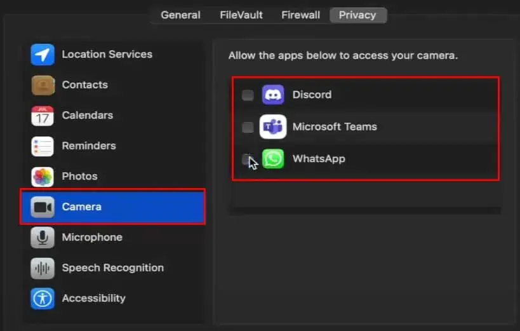The height and width of the screenshot is (331, 520).
Task: Tick the Microsoft Teams camera checkbox
Action: click(248, 127)
